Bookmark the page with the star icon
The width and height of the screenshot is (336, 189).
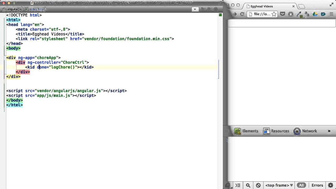click(274, 14)
